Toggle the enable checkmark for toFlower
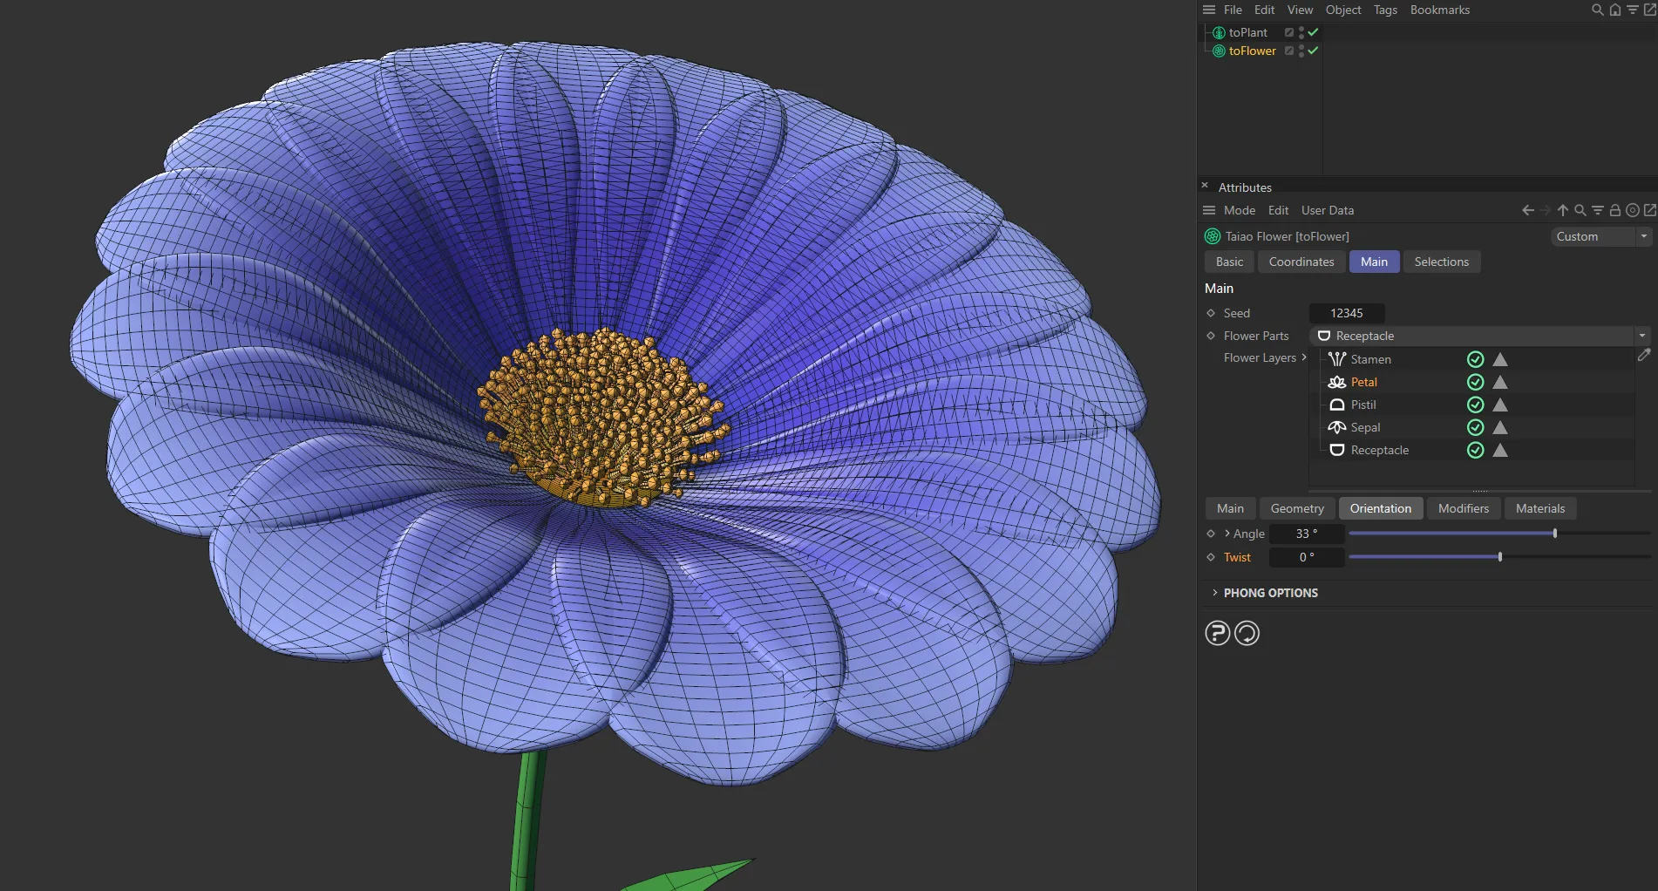The width and height of the screenshot is (1658, 891). click(1314, 51)
